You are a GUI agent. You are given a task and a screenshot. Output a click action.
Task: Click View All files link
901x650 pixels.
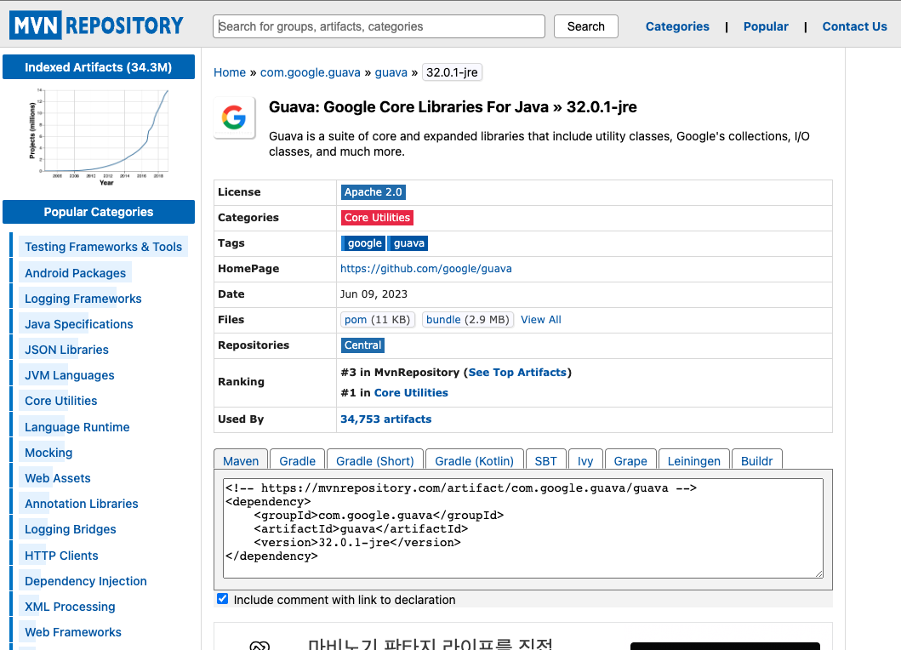(x=541, y=320)
